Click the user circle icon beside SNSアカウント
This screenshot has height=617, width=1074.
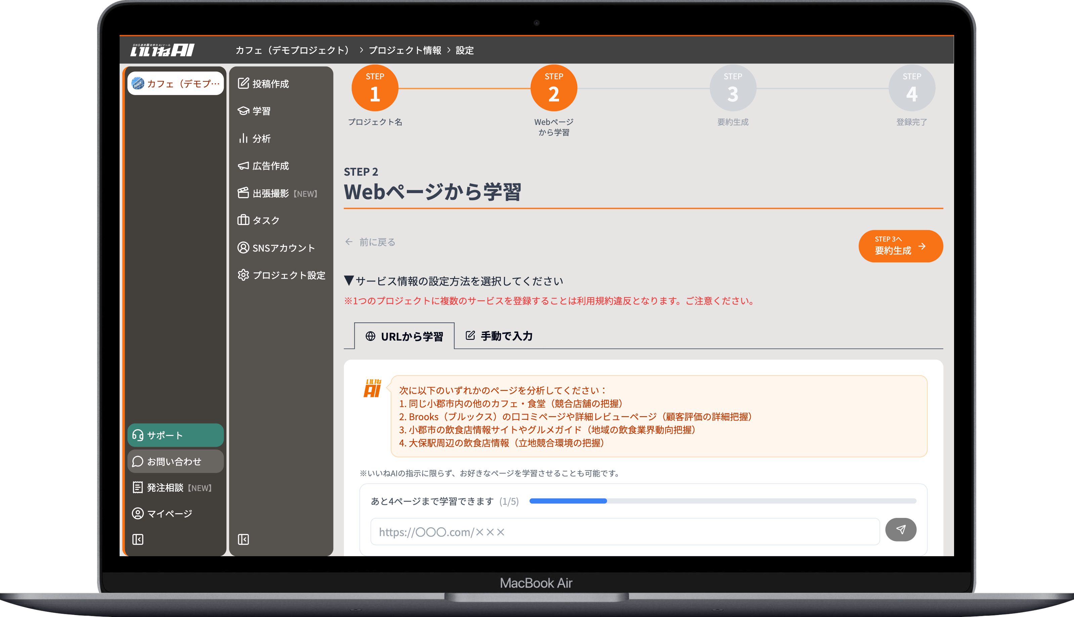pos(243,248)
